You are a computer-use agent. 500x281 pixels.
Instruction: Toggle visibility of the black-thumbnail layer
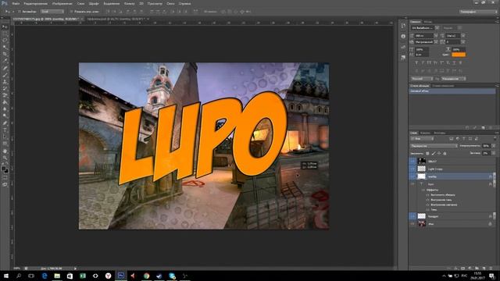pyautogui.click(x=412, y=162)
